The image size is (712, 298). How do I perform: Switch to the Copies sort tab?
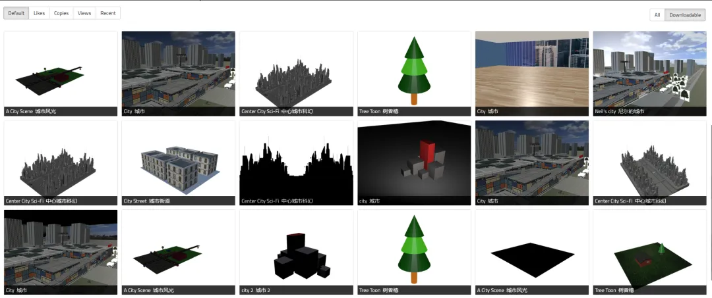[x=61, y=13]
